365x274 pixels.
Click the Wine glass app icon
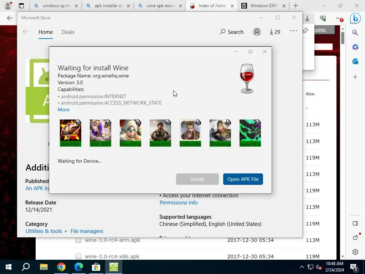[x=247, y=78]
